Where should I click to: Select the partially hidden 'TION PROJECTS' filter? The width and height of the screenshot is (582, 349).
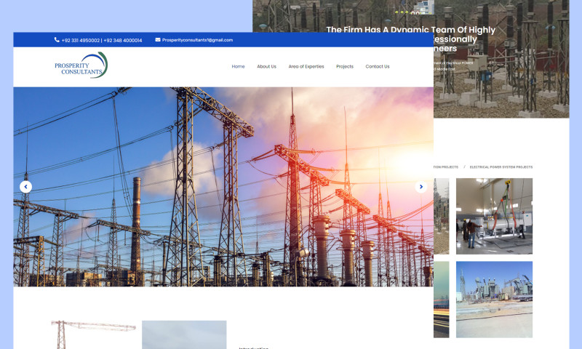[445, 167]
